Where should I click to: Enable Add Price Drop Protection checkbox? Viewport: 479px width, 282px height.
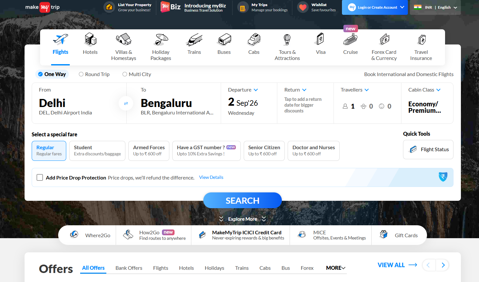40,178
